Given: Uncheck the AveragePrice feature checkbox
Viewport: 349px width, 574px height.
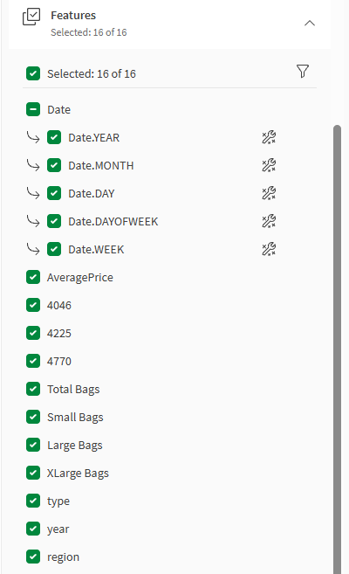Looking at the screenshot, I should (x=33, y=278).
